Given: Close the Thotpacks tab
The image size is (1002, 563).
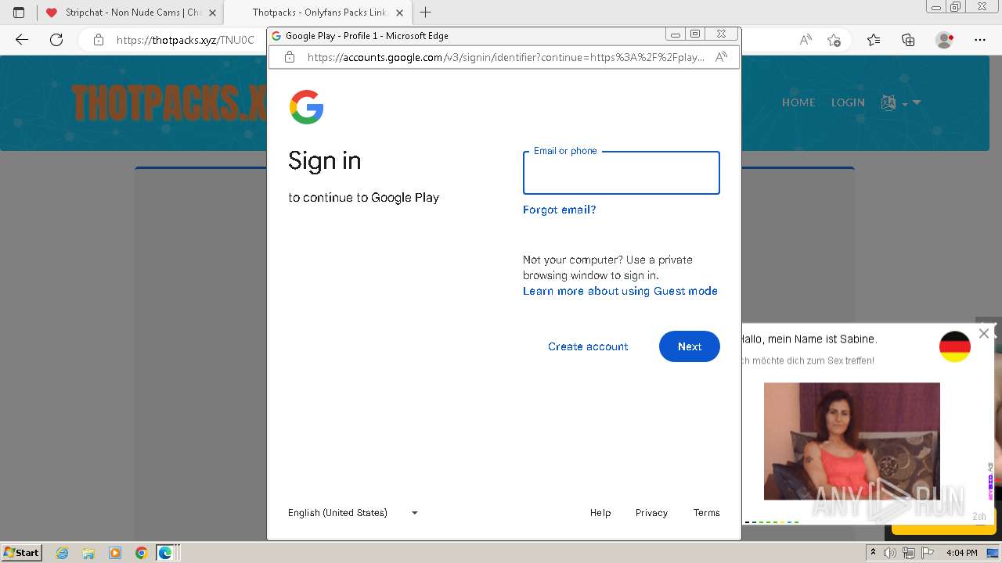Looking at the screenshot, I should pyautogui.click(x=399, y=13).
